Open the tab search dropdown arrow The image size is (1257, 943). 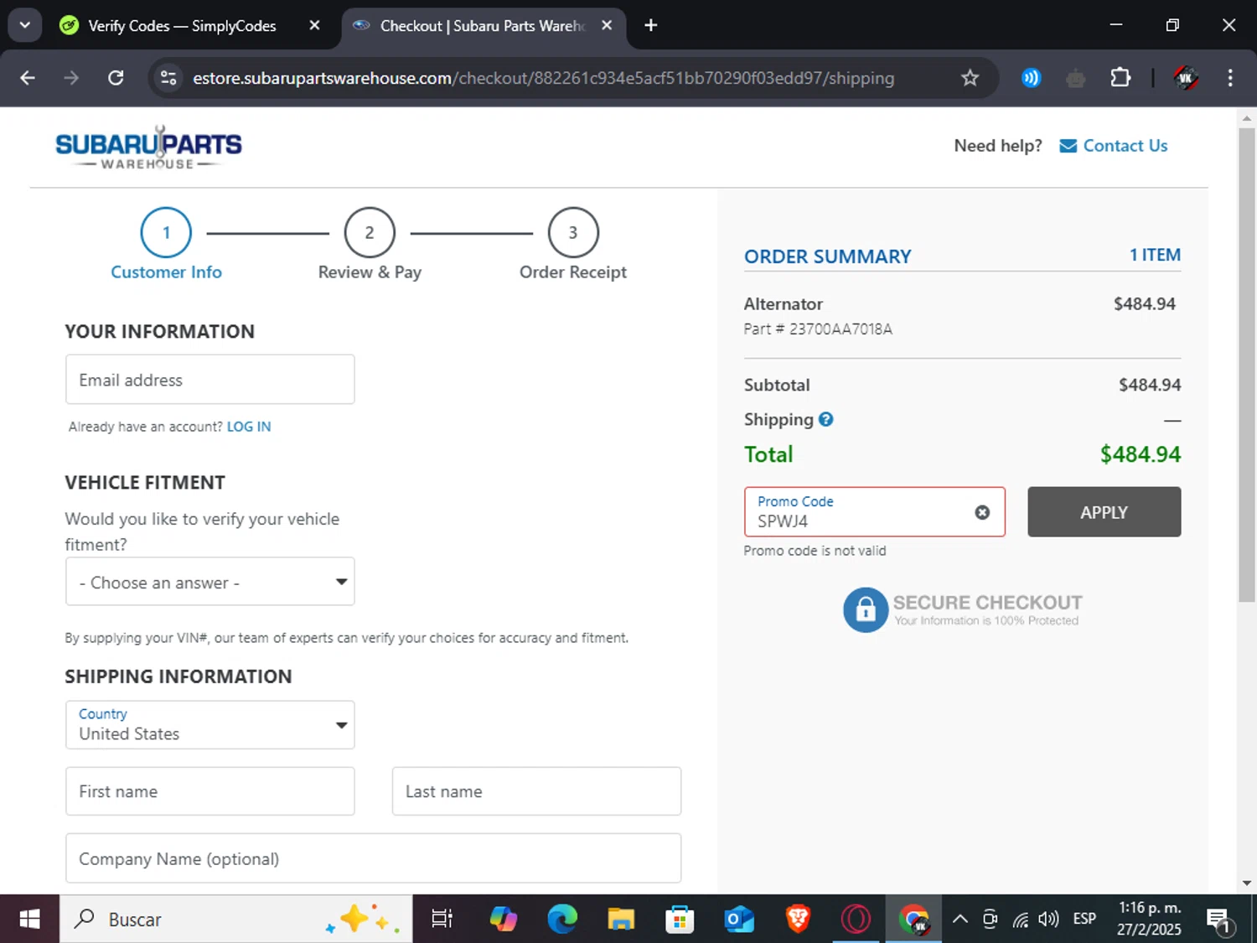(25, 25)
